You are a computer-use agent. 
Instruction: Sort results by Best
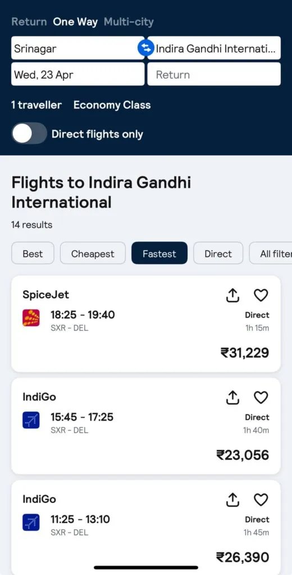[33, 253]
